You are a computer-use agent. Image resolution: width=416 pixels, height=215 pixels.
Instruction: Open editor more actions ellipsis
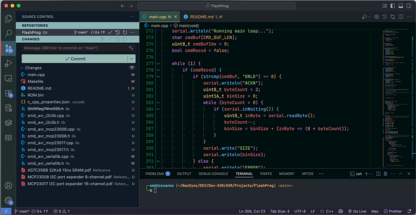(x=409, y=17)
